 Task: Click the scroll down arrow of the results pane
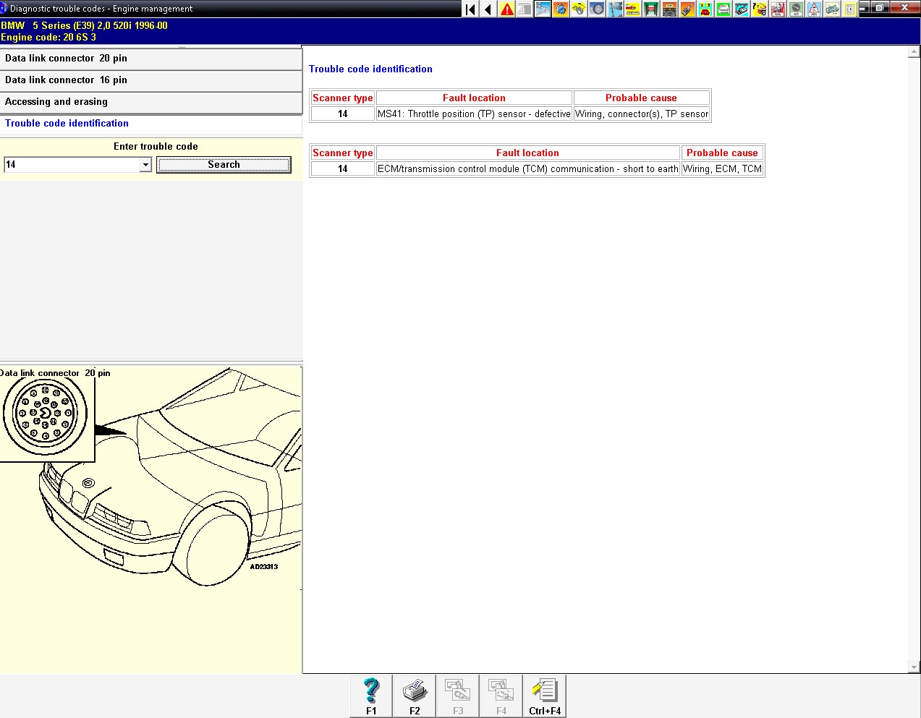(x=914, y=667)
